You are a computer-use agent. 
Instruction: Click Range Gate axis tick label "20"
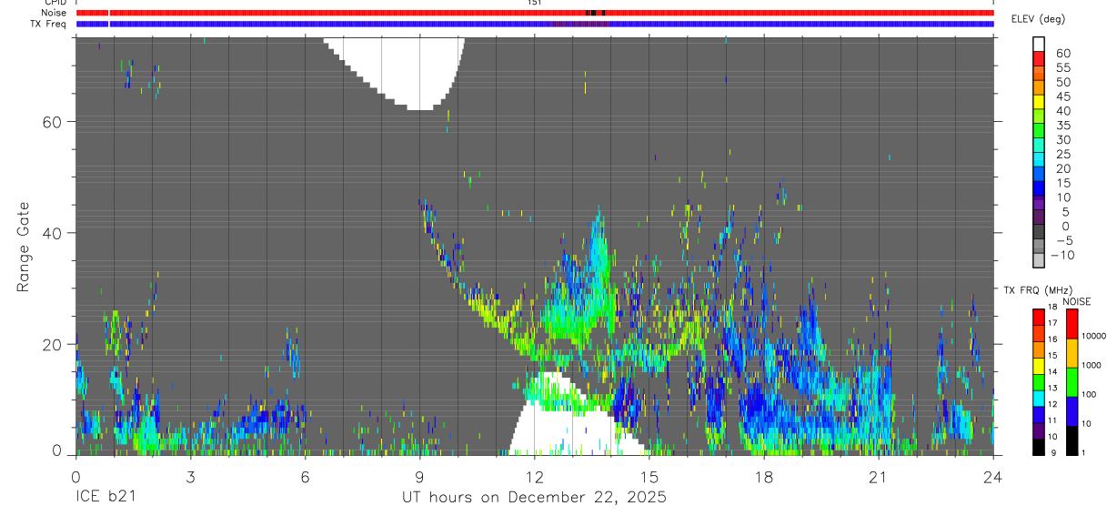click(50, 344)
